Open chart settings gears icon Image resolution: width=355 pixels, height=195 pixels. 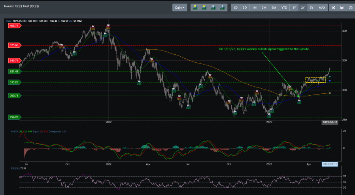pos(333,7)
